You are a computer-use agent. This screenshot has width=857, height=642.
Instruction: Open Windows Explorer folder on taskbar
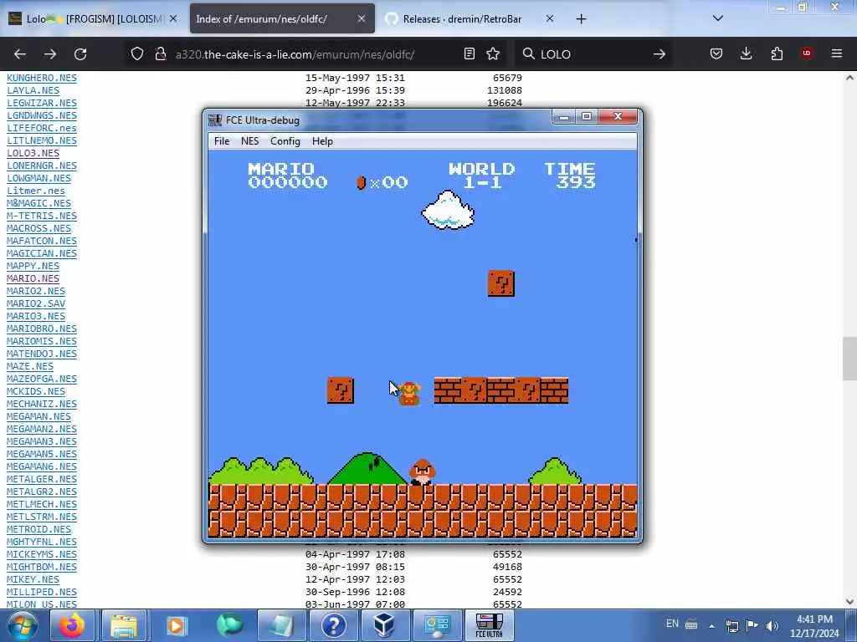[x=124, y=625]
